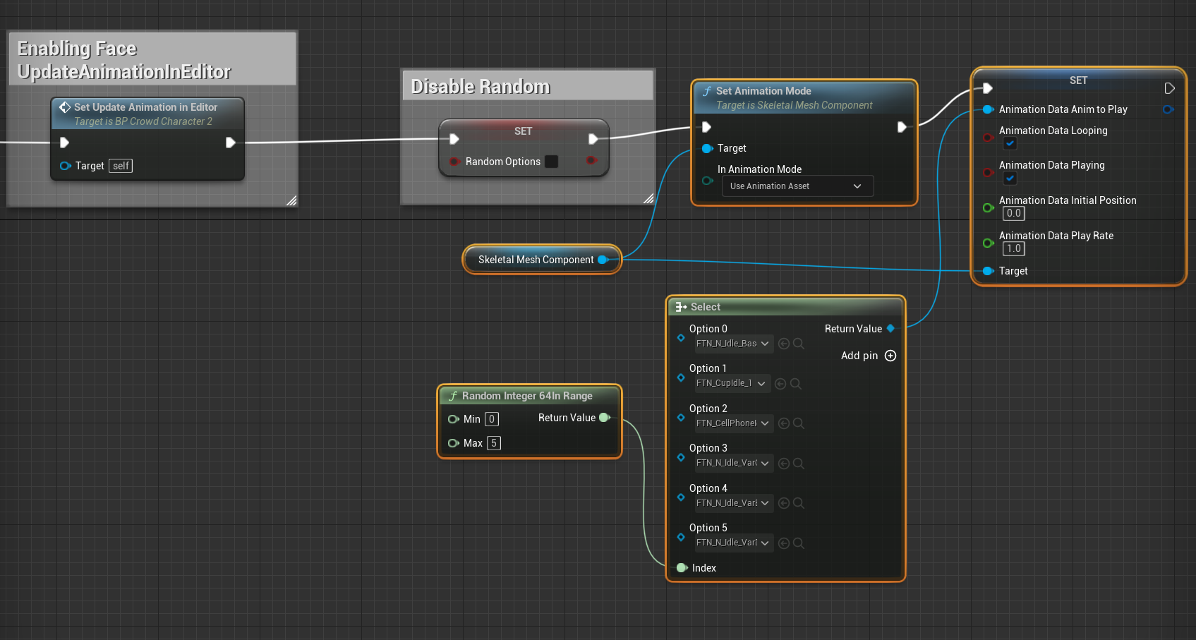Viewport: 1196px width, 640px height.
Task: Click the magnifier icon beside Option 5
Action: 799,543
